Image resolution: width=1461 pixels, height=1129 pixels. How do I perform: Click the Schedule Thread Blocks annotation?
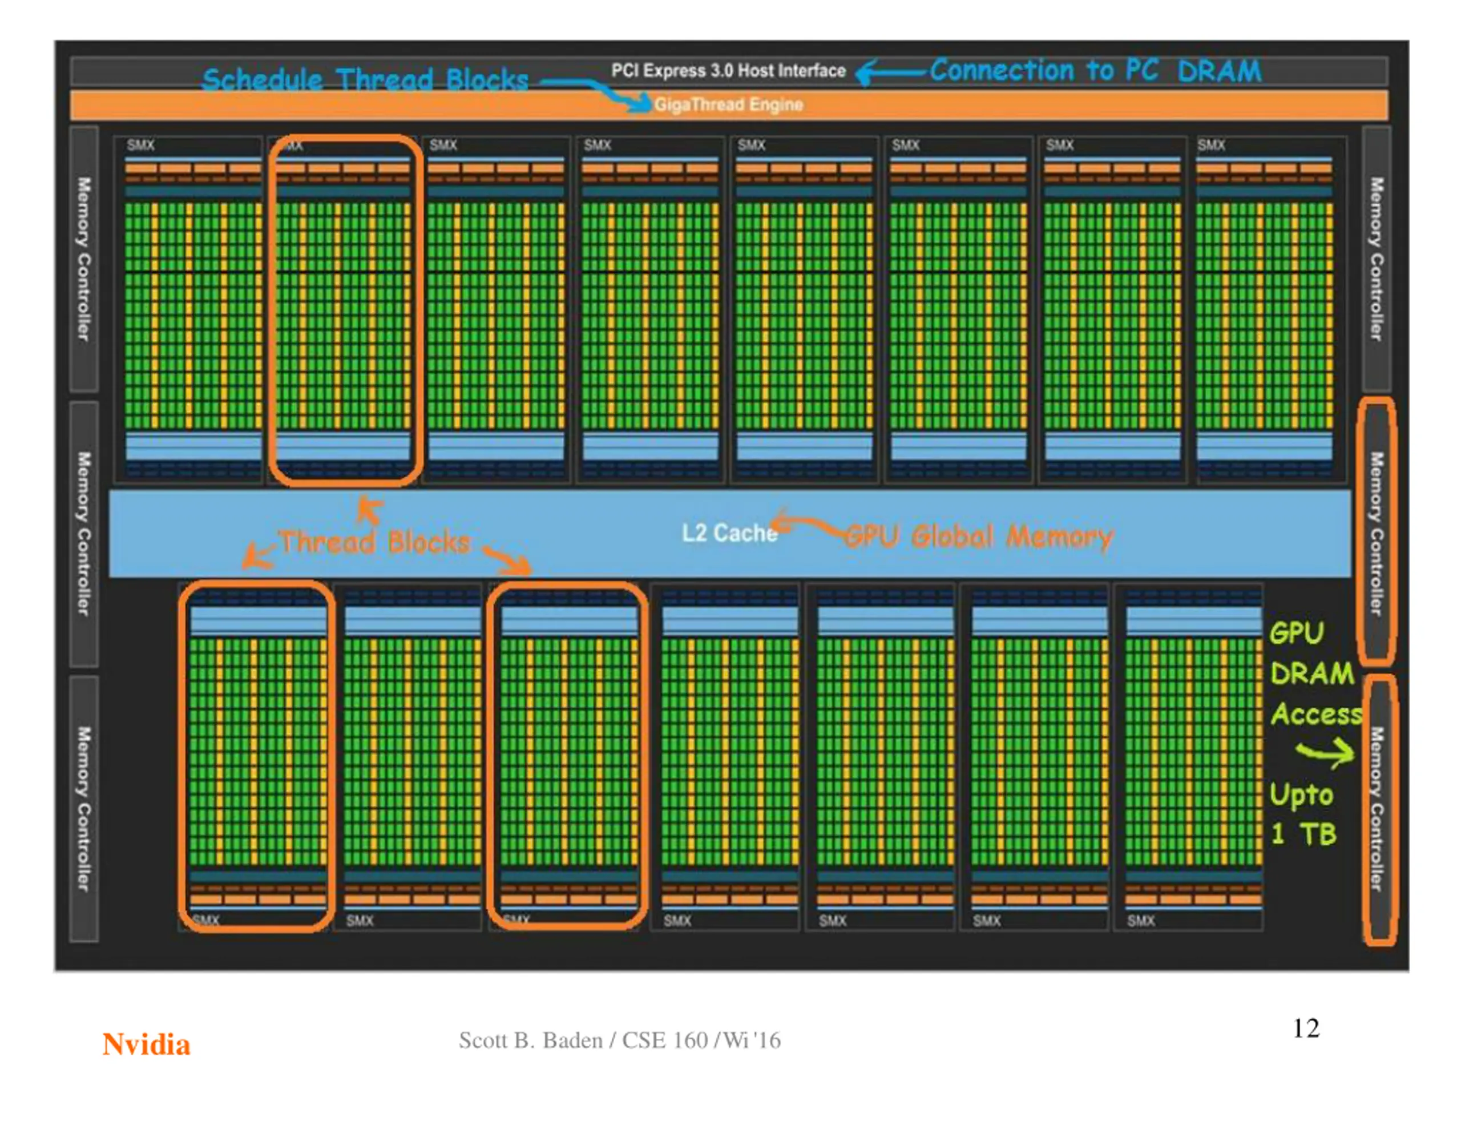pos(365,80)
